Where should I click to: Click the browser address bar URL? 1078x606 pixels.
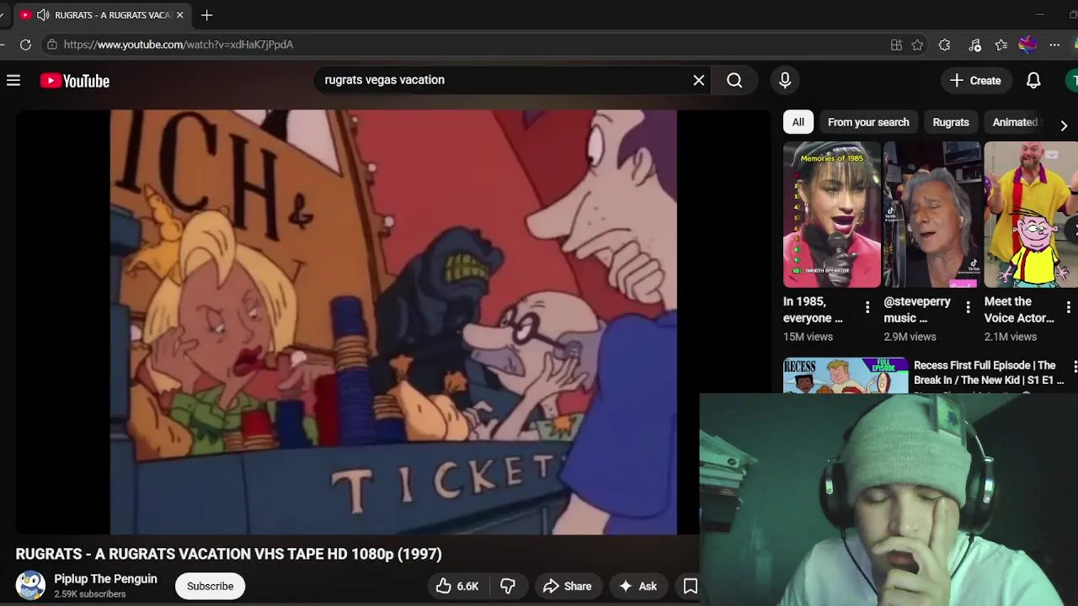pyautogui.click(x=179, y=45)
